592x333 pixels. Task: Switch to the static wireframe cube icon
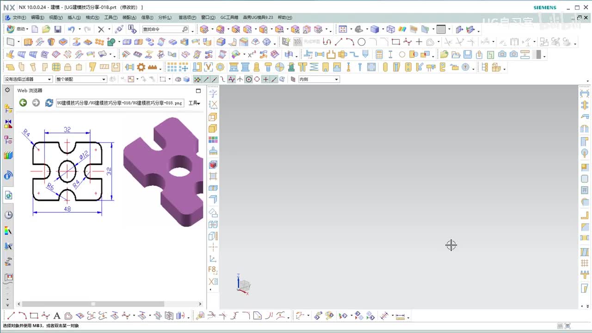[x=391, y=29]
